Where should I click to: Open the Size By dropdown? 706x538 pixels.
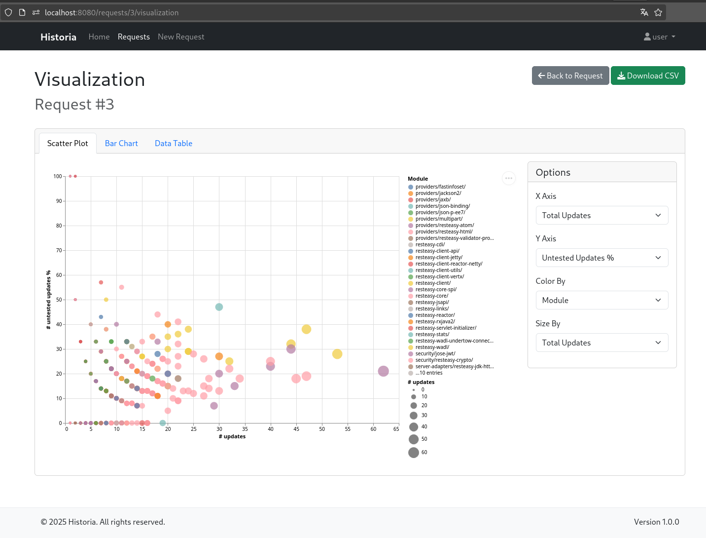pyautogui.click(x=601, y=343)
